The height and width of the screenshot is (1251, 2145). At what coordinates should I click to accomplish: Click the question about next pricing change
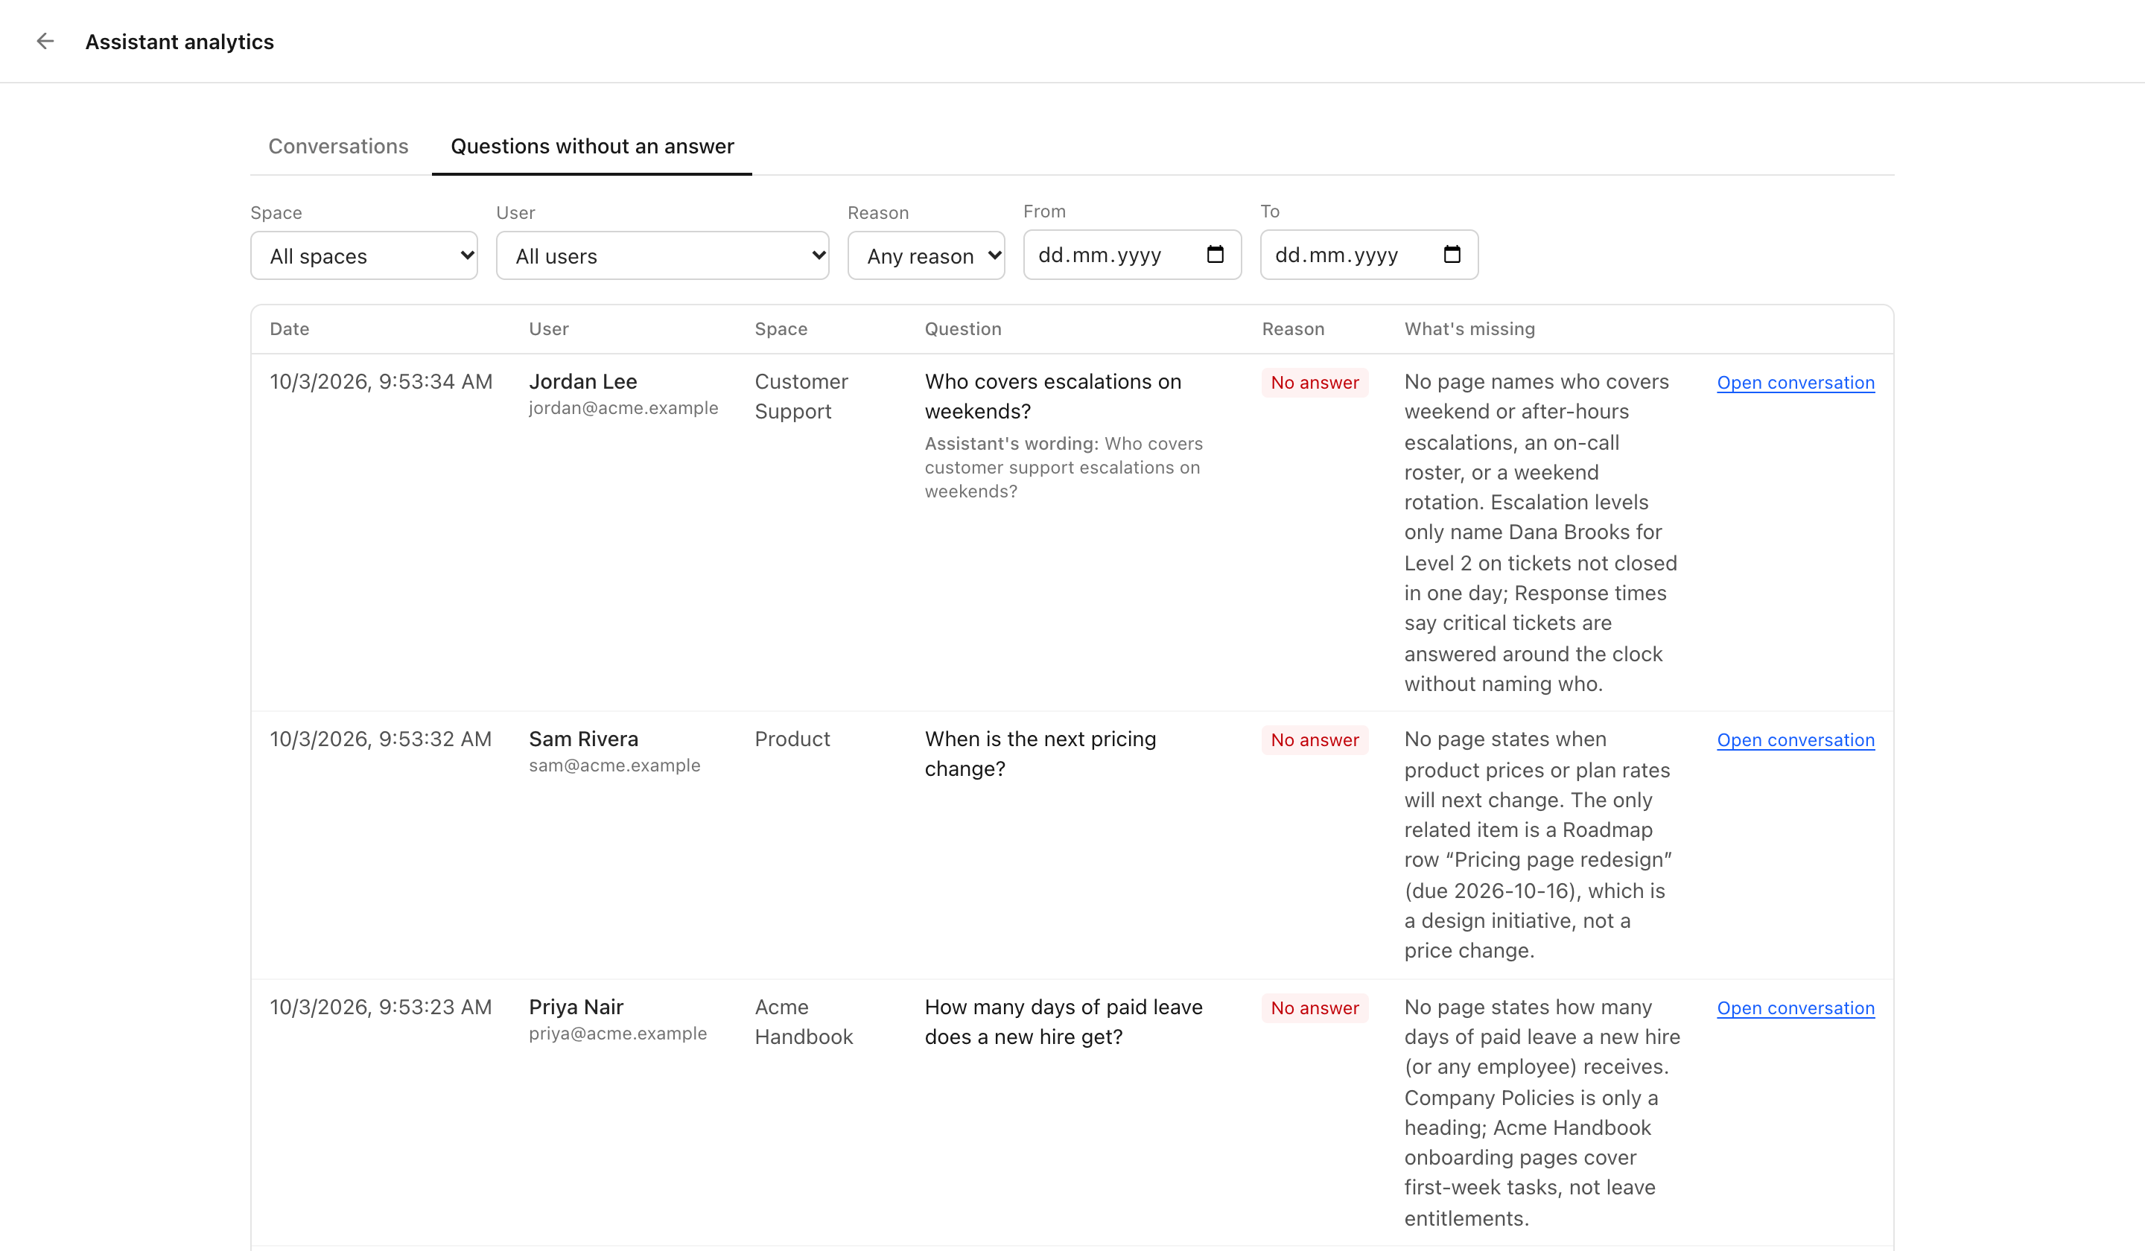(x=1040, y=754)
